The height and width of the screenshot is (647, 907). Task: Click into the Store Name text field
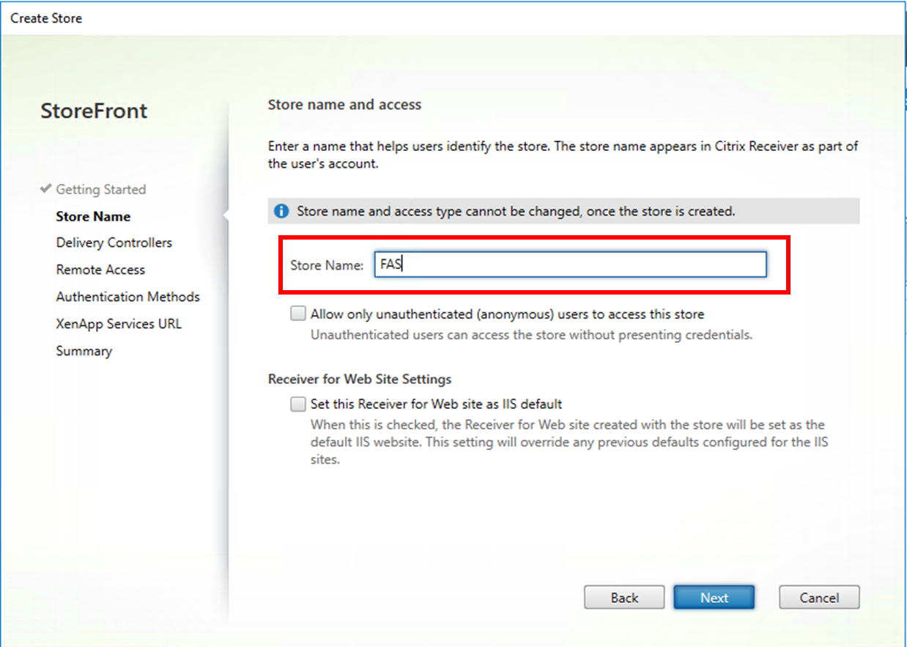pyautogui.click(x=570, y=265)
